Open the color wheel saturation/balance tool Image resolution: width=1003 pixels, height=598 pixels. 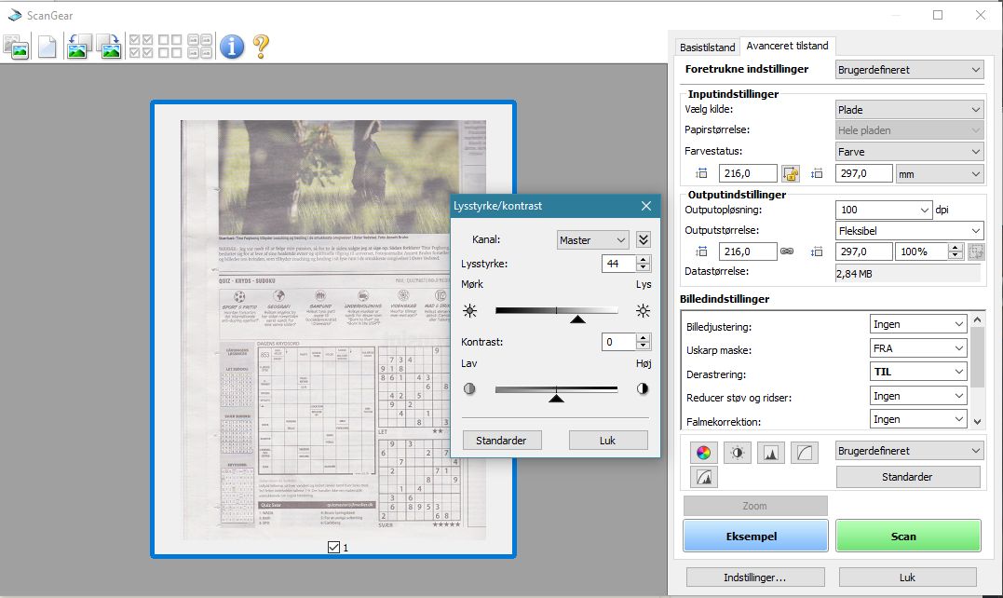click(x=704, y=453)
